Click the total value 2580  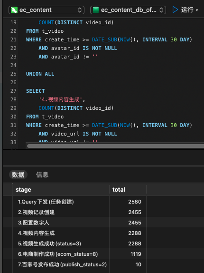(135, 202)
